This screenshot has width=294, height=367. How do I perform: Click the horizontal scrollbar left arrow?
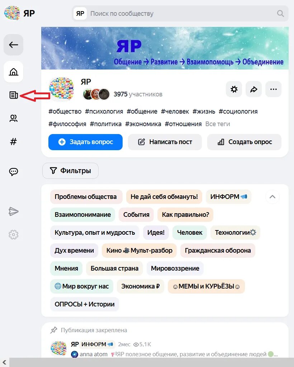coord(4,362)
